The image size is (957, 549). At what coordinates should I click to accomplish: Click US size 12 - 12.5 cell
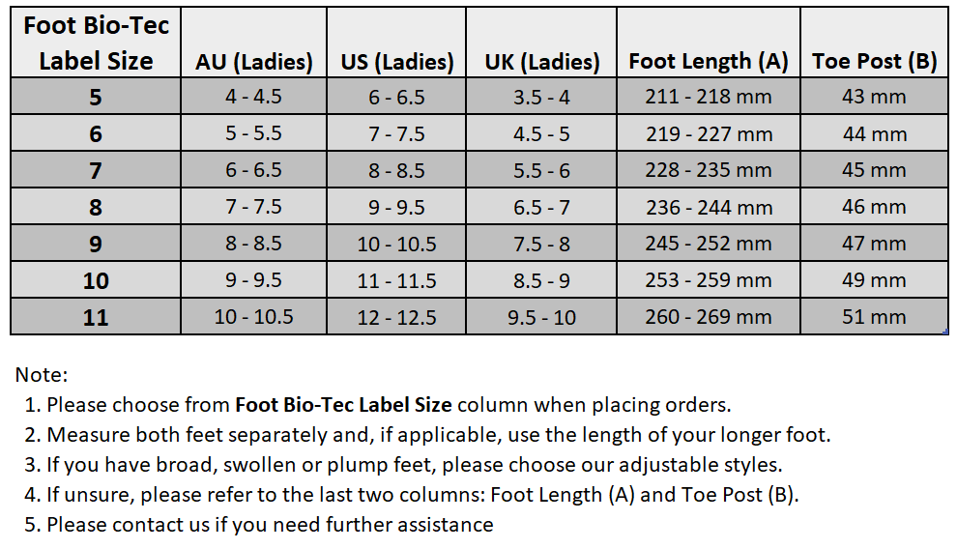click(x=397, y=317)
